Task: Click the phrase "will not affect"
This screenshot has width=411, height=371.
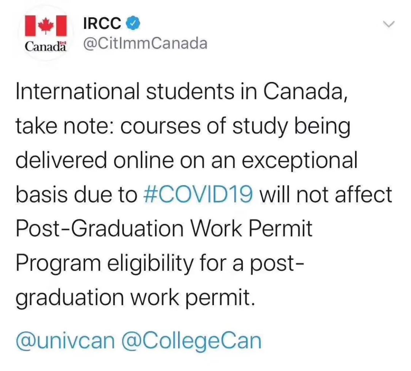Action: pos(325,194)
